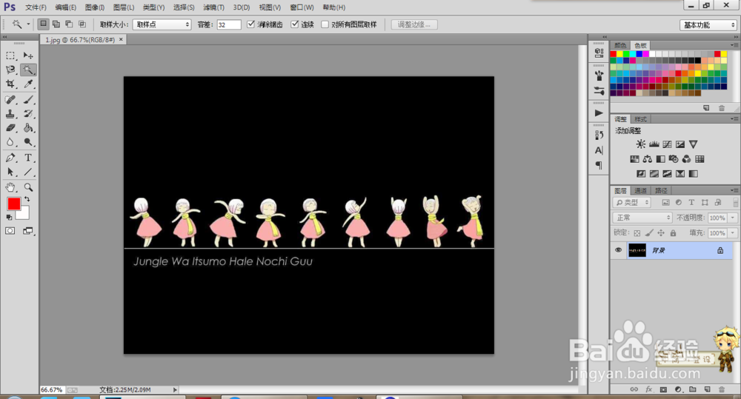Create a new layer

click(x=707, y=389)
